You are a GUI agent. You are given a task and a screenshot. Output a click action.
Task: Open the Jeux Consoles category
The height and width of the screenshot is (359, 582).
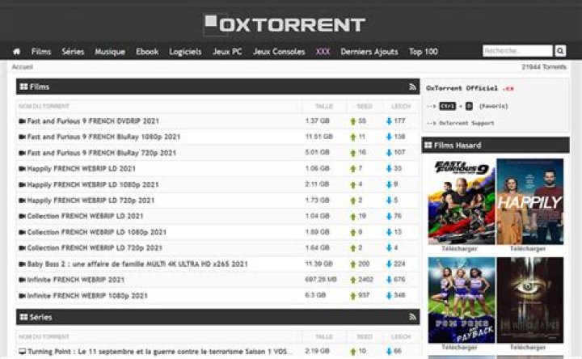point(279,52)
